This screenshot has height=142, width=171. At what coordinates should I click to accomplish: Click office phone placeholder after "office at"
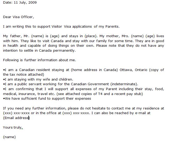pyautogui.click(x=76, y=113)
